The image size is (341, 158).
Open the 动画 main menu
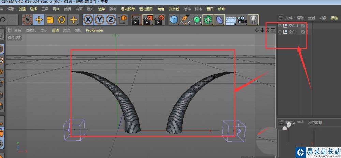pos(79,9)
